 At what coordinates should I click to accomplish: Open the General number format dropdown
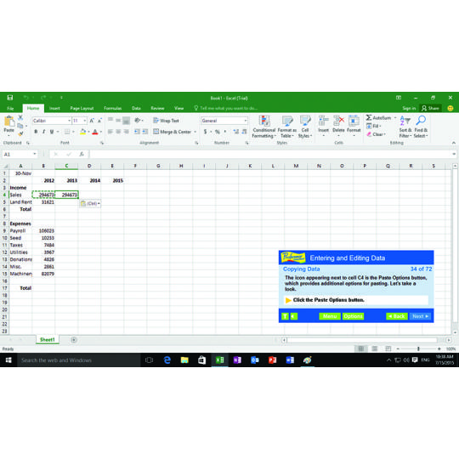point(246,121)
